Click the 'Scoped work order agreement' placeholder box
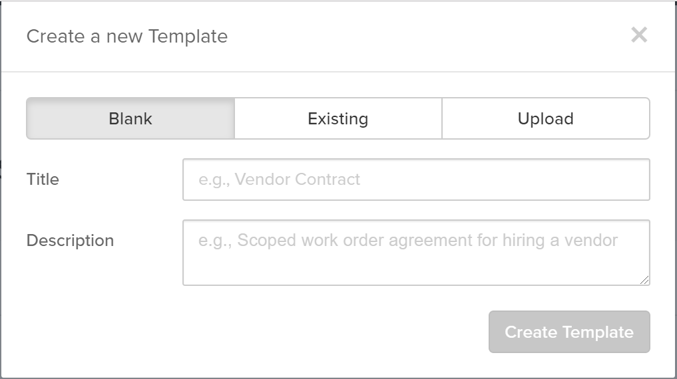The image size is (677, 379). pos(416,253)
